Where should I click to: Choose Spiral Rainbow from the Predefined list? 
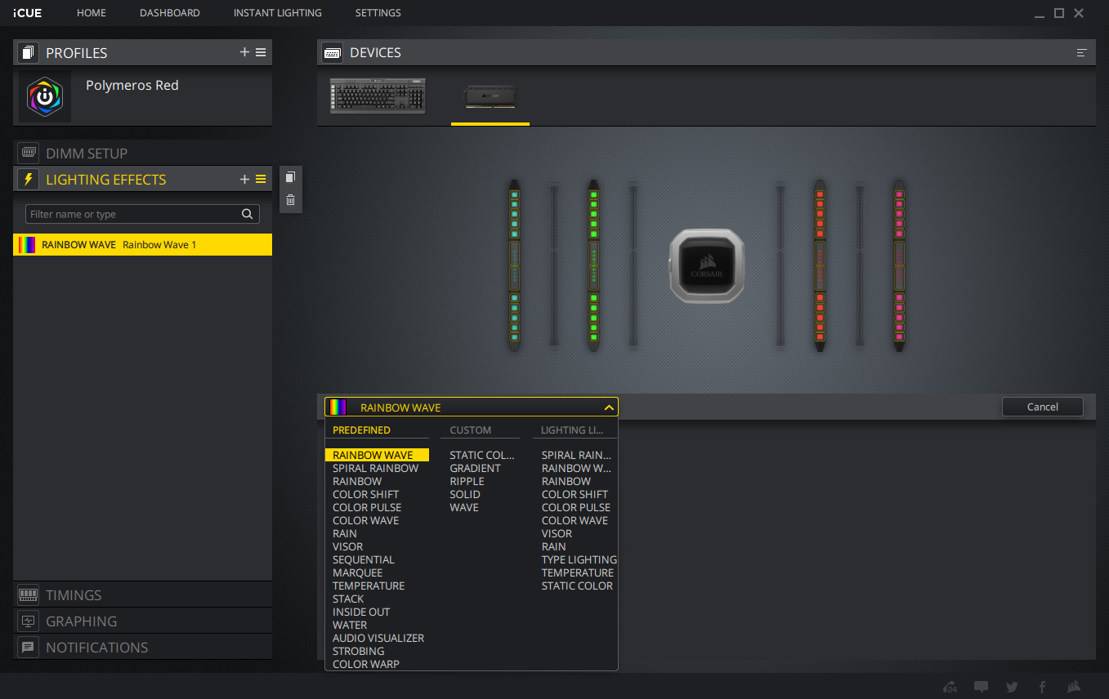(x=375, y=469)
